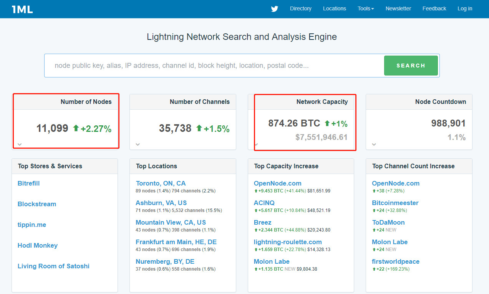Open lightning-roulette.com node link
Image resolution: width=489 pixels, height=294 pixels.
(x=288, y=242)
